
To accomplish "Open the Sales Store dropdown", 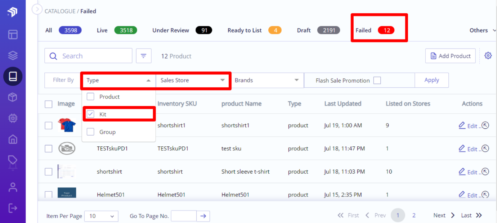I will pos(193,80).
